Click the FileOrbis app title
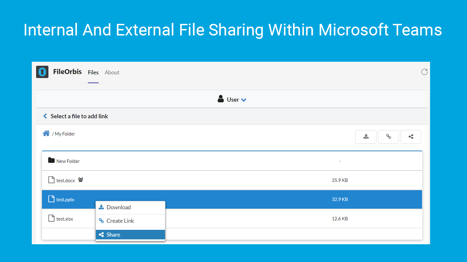This screenshot has height=262, width=467. click(67, 72)
